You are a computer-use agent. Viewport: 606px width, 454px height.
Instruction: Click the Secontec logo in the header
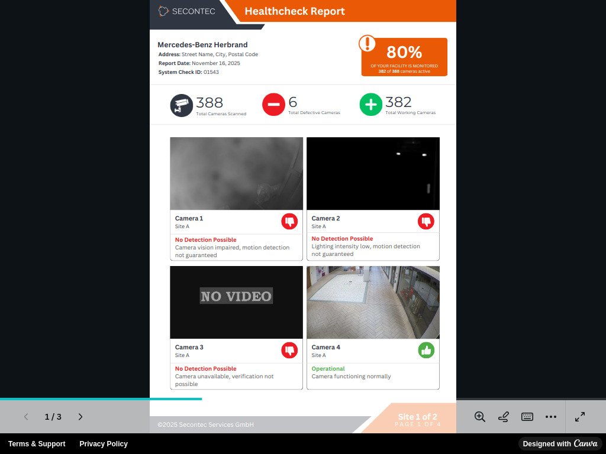[x=186, y=11]
